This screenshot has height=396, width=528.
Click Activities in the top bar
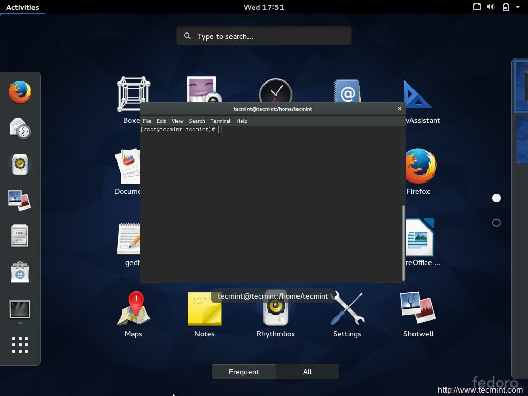coord(23,7)
